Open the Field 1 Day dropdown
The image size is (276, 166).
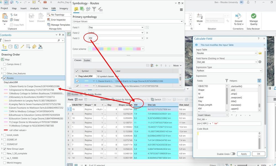(143, 27)
